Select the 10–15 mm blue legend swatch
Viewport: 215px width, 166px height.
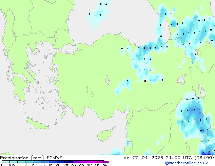[x=45, y=162]
